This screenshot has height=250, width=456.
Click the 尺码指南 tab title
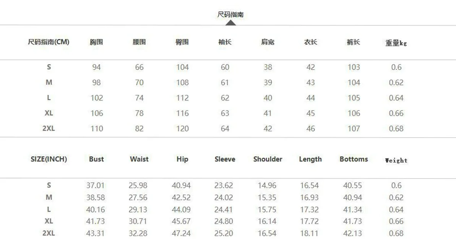(x=230, y=15)
